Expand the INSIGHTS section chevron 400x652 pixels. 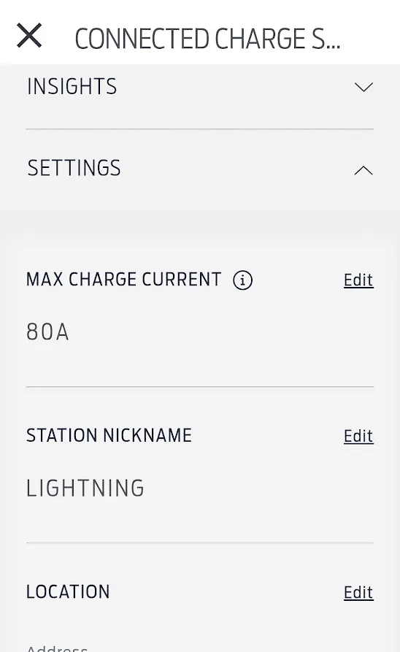click(364, 87)
